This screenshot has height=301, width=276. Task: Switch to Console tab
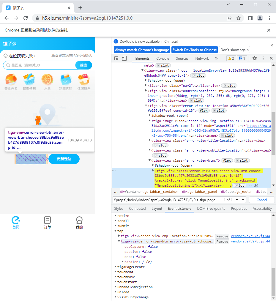pyautogui.click(x=163, y=59)
